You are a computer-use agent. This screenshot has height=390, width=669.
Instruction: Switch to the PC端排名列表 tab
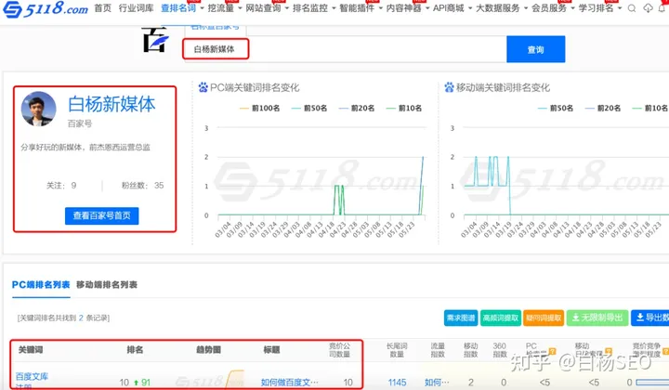click(x=41, y=285)
